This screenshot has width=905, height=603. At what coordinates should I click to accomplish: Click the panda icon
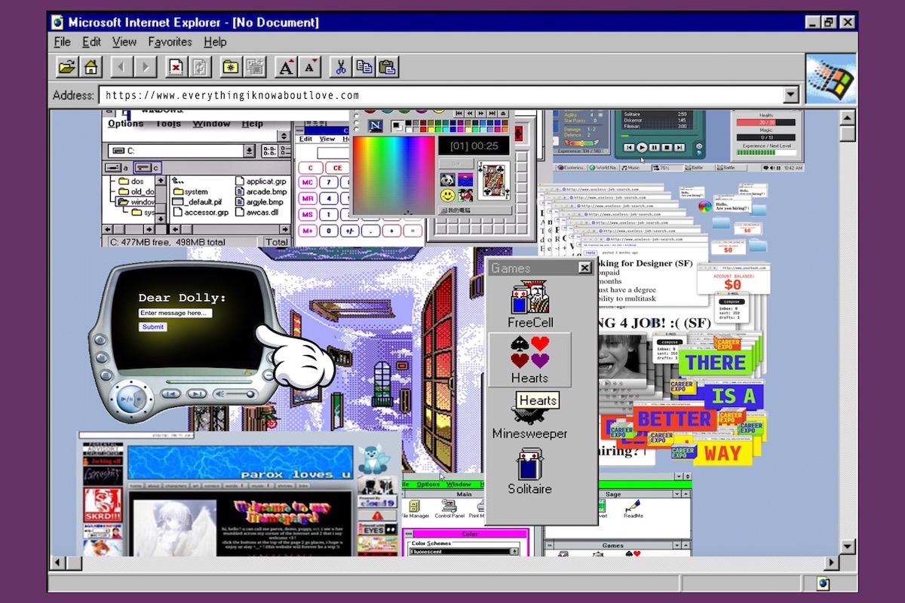tap(448, 179)
